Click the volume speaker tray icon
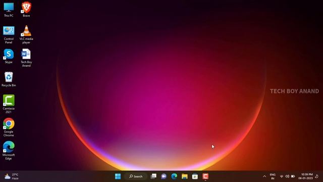 pos(287,176)
